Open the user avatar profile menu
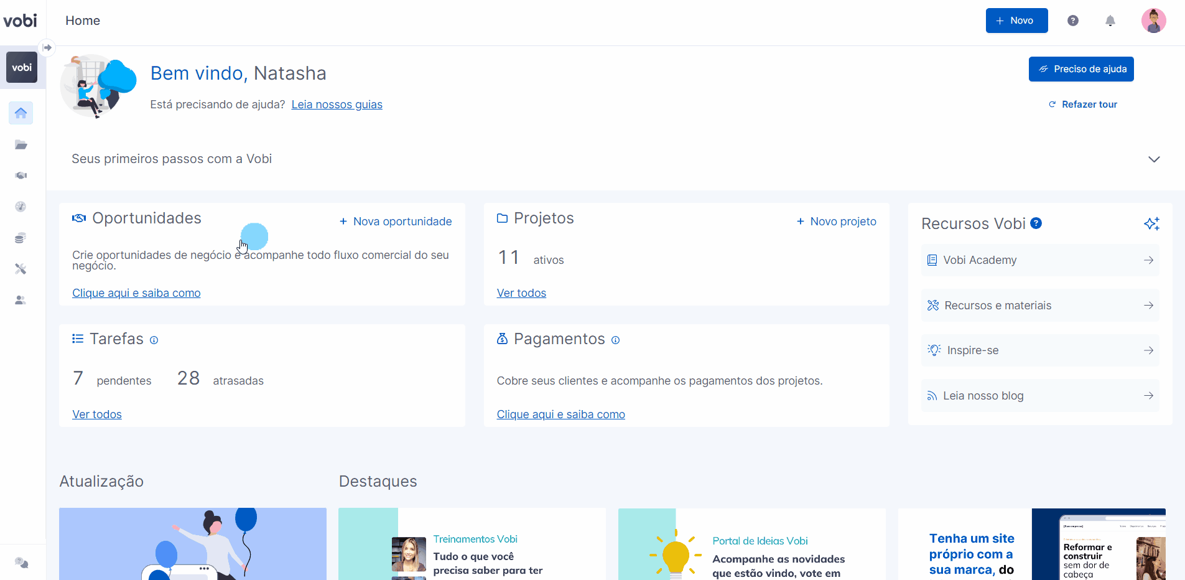 tap(1154, 21)
